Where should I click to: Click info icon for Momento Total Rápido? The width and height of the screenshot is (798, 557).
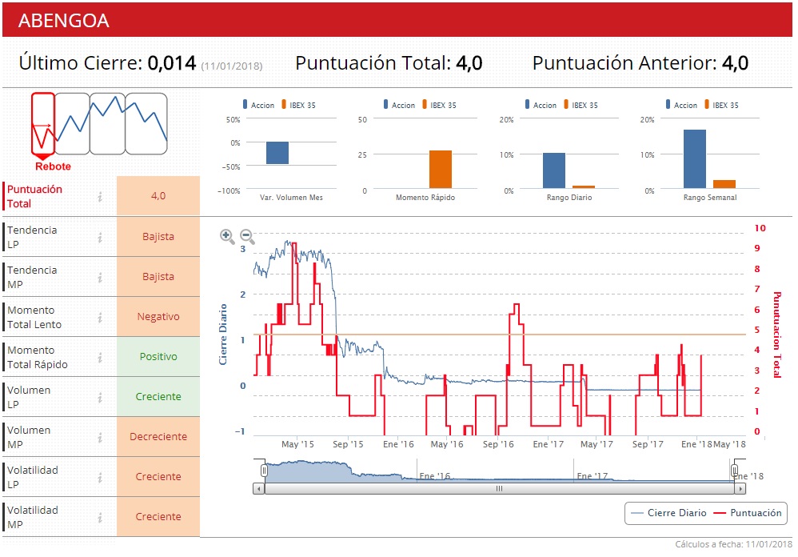coord(100,357)
